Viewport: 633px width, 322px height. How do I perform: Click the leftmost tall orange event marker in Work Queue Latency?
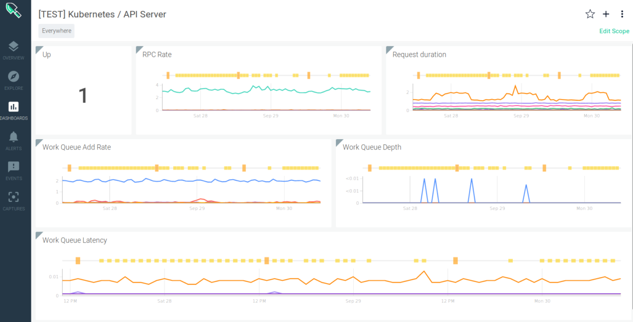(78, 261)
